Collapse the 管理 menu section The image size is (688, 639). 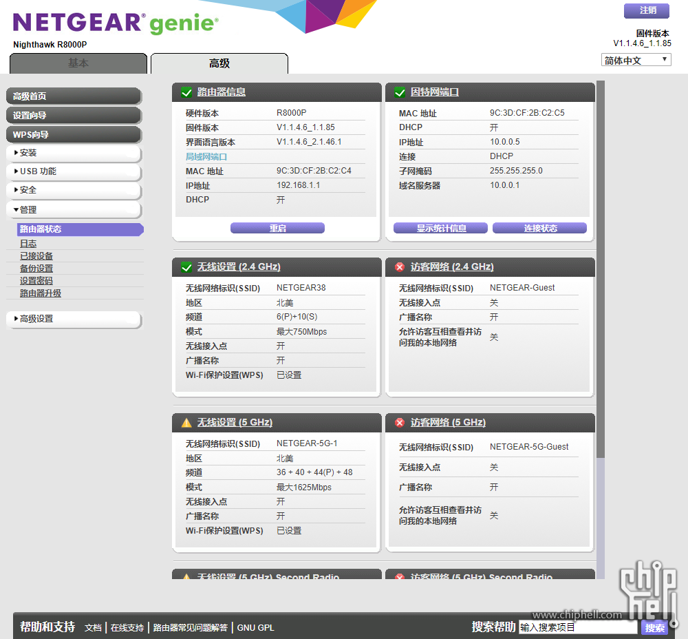74,209
